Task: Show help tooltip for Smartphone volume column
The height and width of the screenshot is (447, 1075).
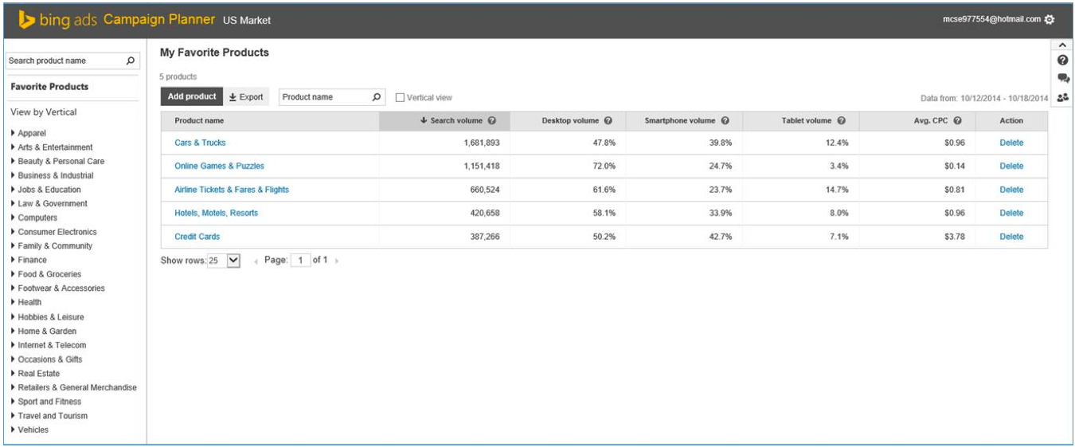Action: tap(725, 121)
